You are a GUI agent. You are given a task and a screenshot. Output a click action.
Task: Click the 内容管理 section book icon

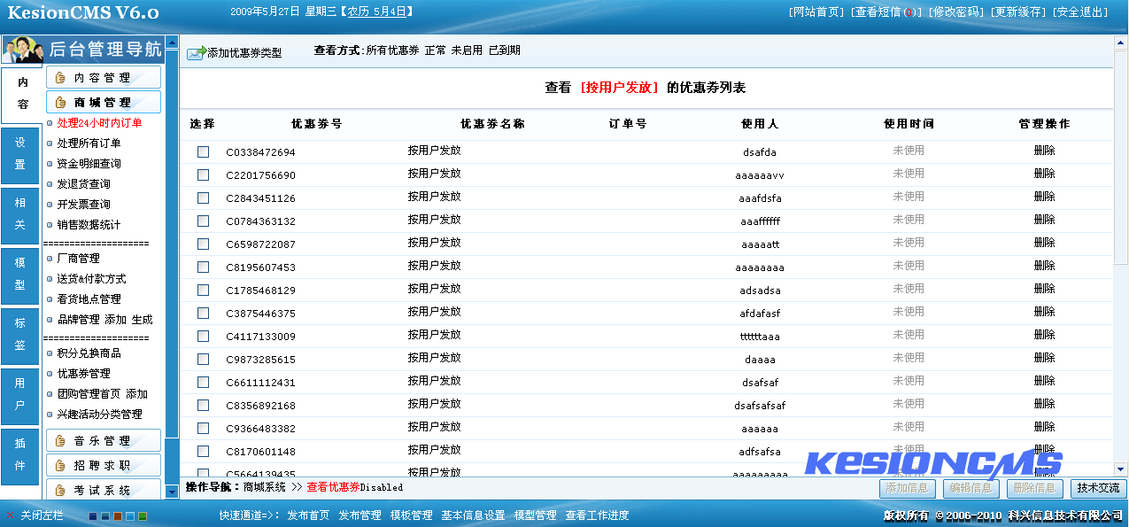tap(58, 76)
